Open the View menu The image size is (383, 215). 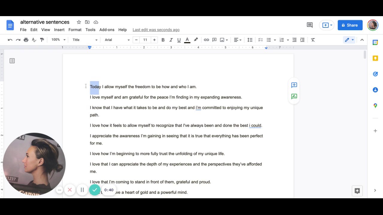(x=45, y=30)
